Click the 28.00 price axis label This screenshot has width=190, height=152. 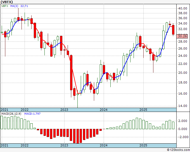[183, 41]
